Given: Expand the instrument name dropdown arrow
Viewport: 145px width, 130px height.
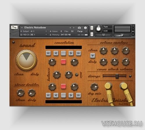Looking at the screenshot, I should tap(22, 28).
